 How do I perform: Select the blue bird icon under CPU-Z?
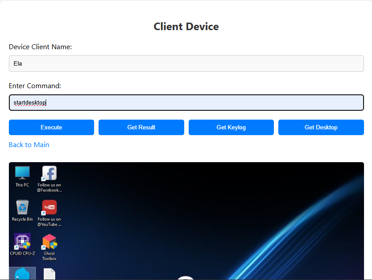tap(22, 274)
